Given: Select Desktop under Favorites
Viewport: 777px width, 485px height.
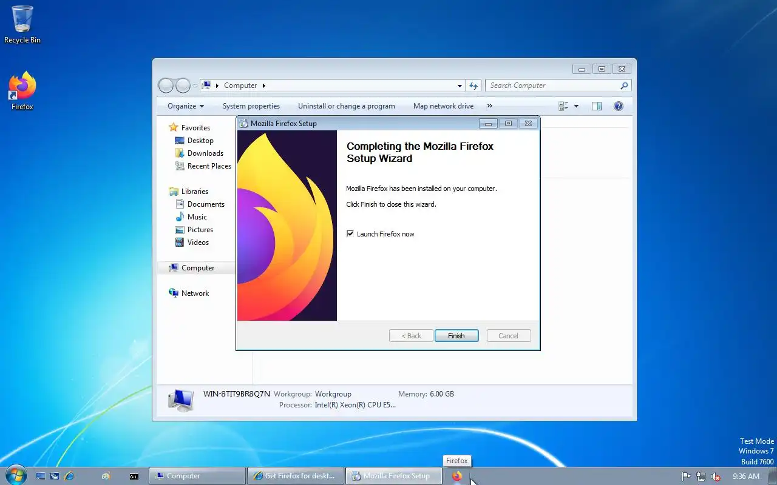Looking at the screenshot, I should click(x=200, y=141).
